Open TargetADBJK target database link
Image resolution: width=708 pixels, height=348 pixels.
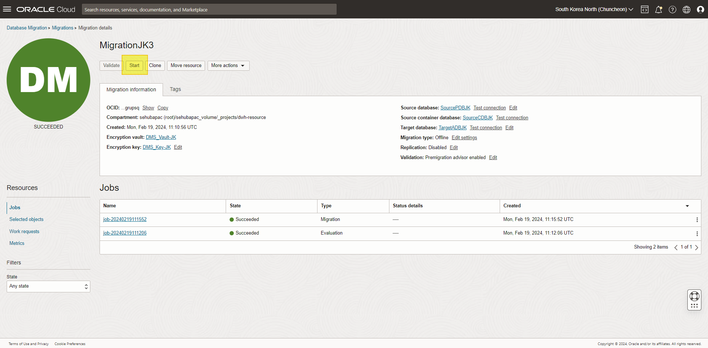[453, 128]
